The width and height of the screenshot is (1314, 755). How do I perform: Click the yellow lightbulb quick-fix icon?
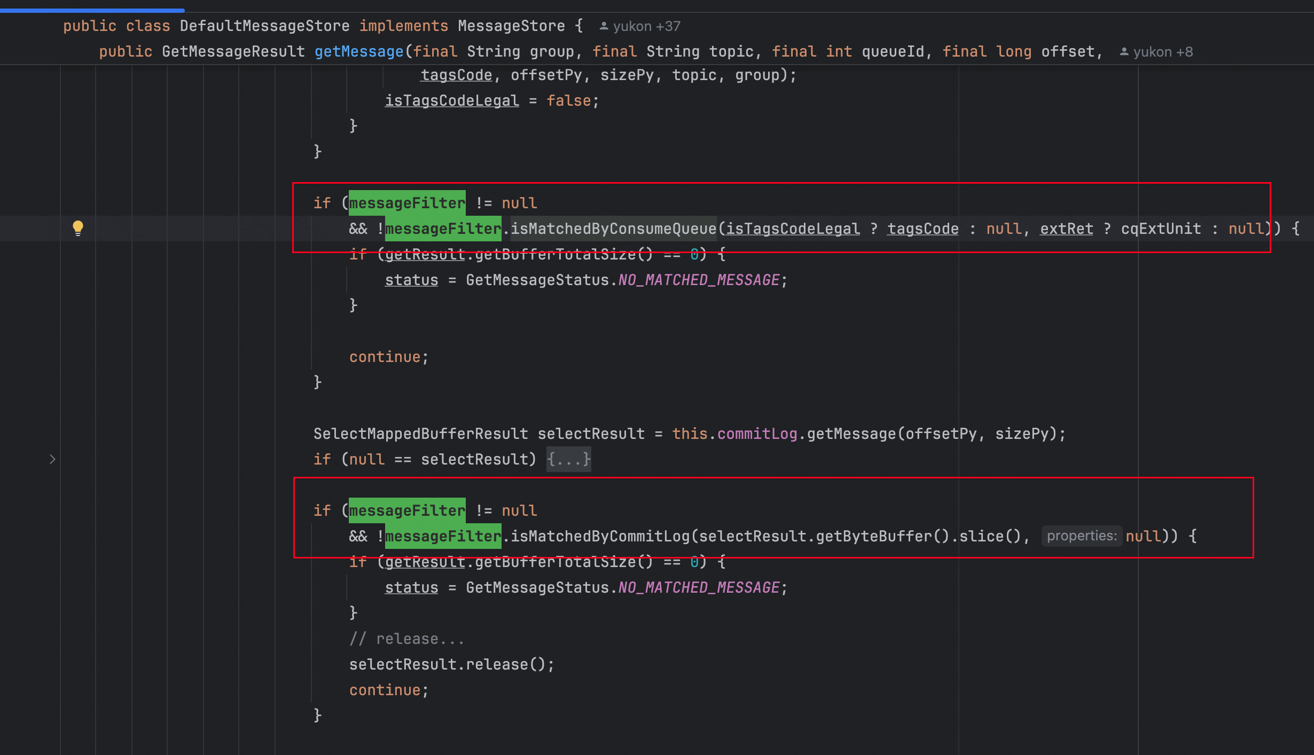click(78, 228)
